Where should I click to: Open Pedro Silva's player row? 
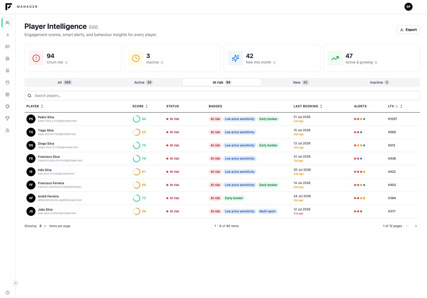[x=222, y=119]
